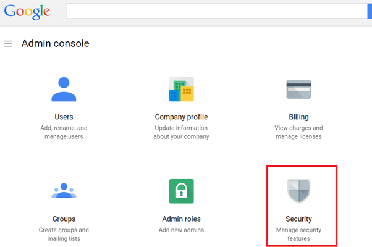Click the Users title link
Image resolution: width=372 pixels, height=247 pixels.
[x=64, y=117]
